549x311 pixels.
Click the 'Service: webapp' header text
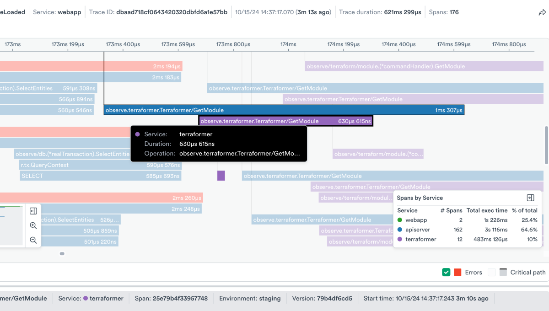tap(57, 12)
